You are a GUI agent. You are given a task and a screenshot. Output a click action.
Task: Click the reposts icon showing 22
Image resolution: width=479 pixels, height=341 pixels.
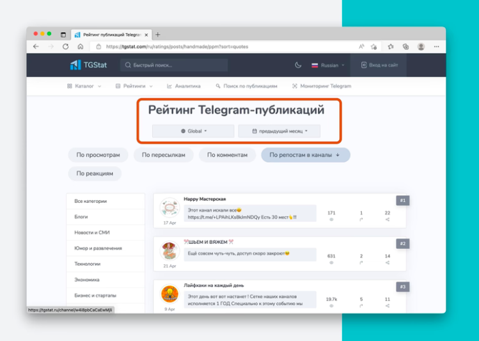(388, 219)
